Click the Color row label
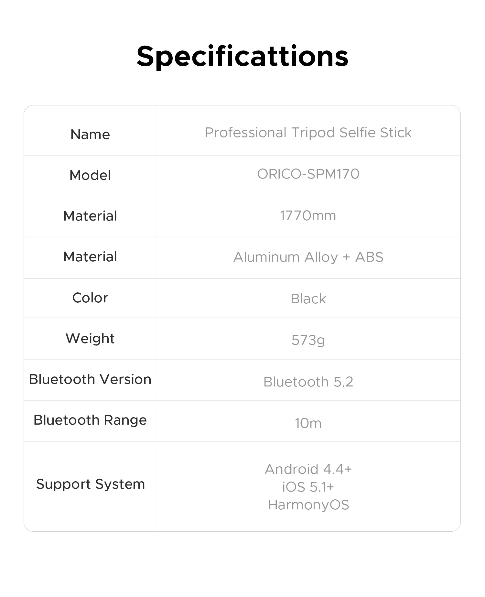Viewport: 485px width, 597px height. (x=90, y=298)
